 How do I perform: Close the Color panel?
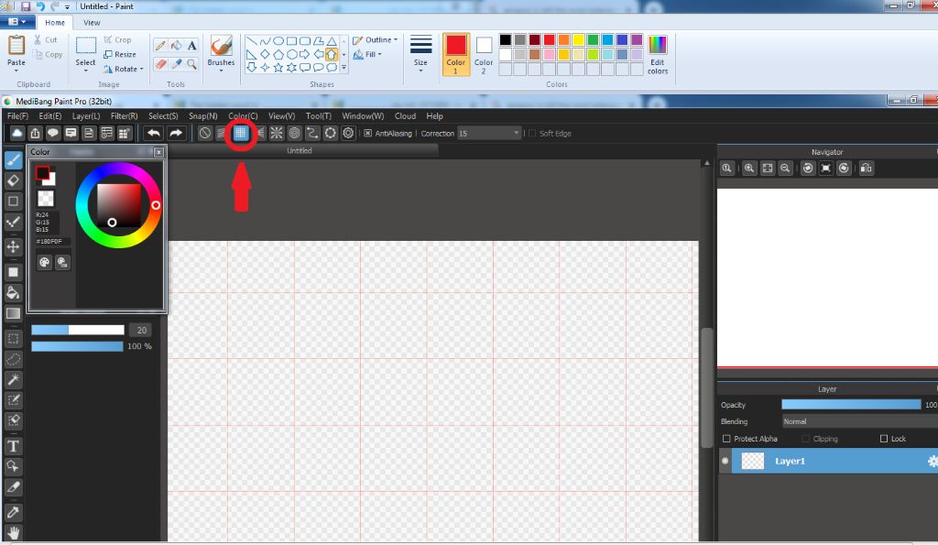coord(158,152)
